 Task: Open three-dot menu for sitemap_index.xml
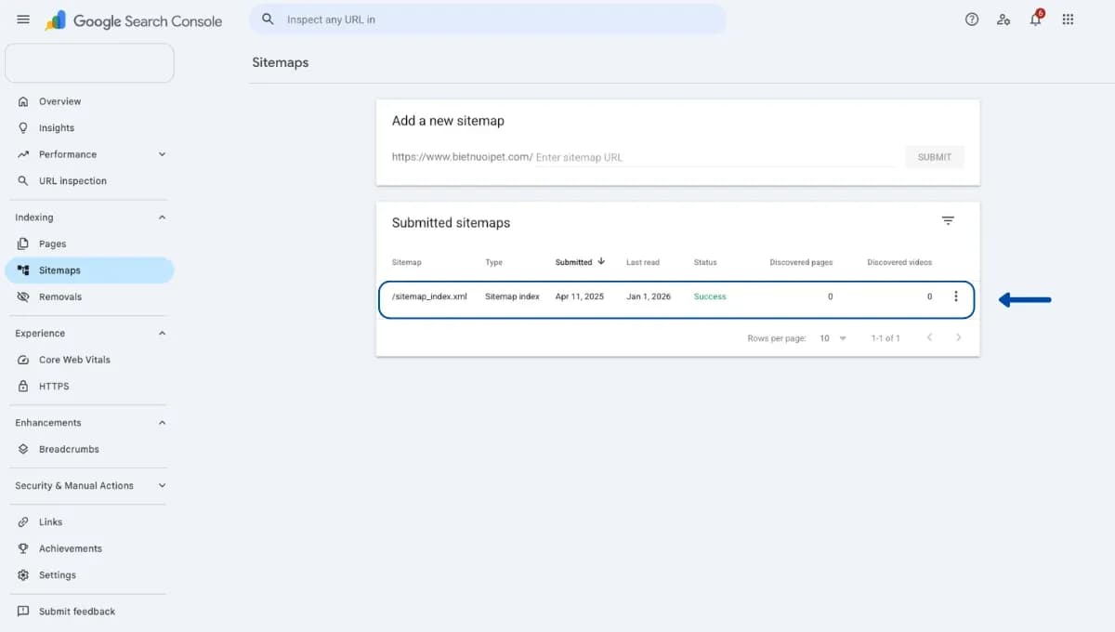tap(956, 296)
